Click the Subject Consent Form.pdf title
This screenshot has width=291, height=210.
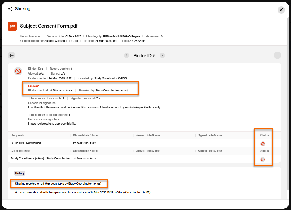pyautogui.click(x=49, y=26)
